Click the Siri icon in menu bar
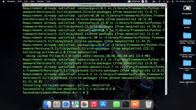This screenshot has height=110, width=196. (x=173, y=2)
